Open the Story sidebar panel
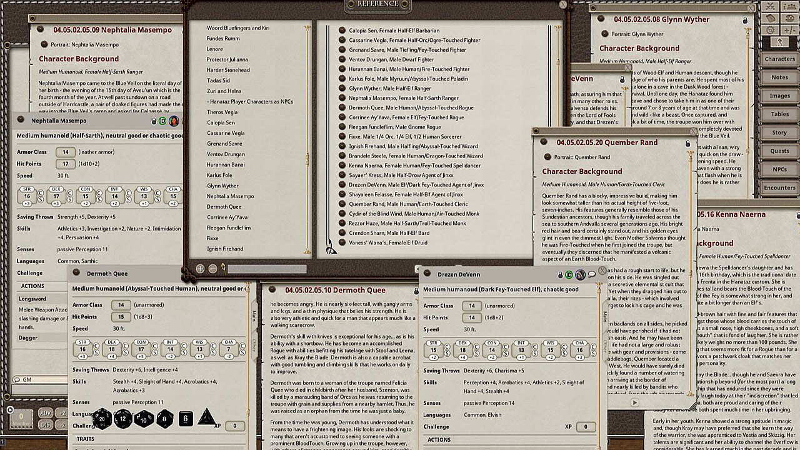 [x=779, y=132]
